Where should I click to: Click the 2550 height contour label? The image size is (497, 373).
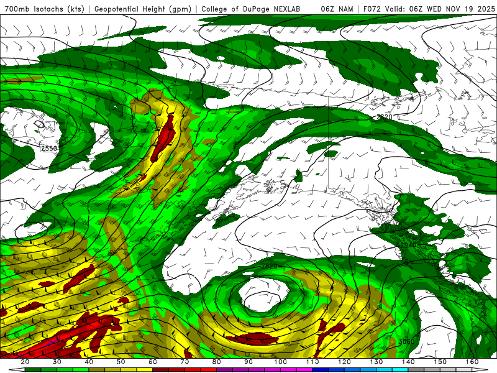point(49,149)
